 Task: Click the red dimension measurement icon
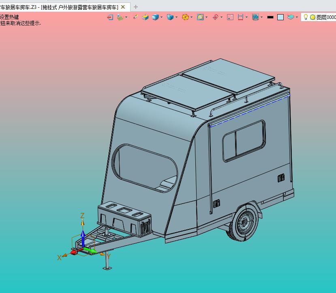point(241,17)
